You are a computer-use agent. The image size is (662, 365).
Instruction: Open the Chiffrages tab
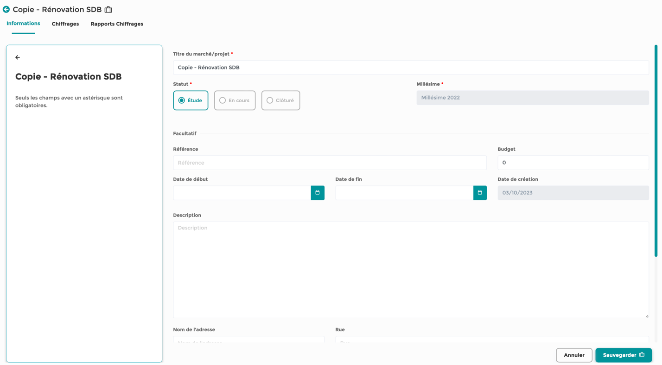pyautogui.click(x=65, y=24)
